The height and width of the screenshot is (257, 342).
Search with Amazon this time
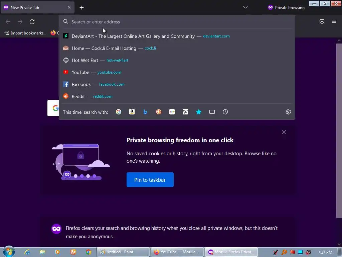[x=132, y=112]
